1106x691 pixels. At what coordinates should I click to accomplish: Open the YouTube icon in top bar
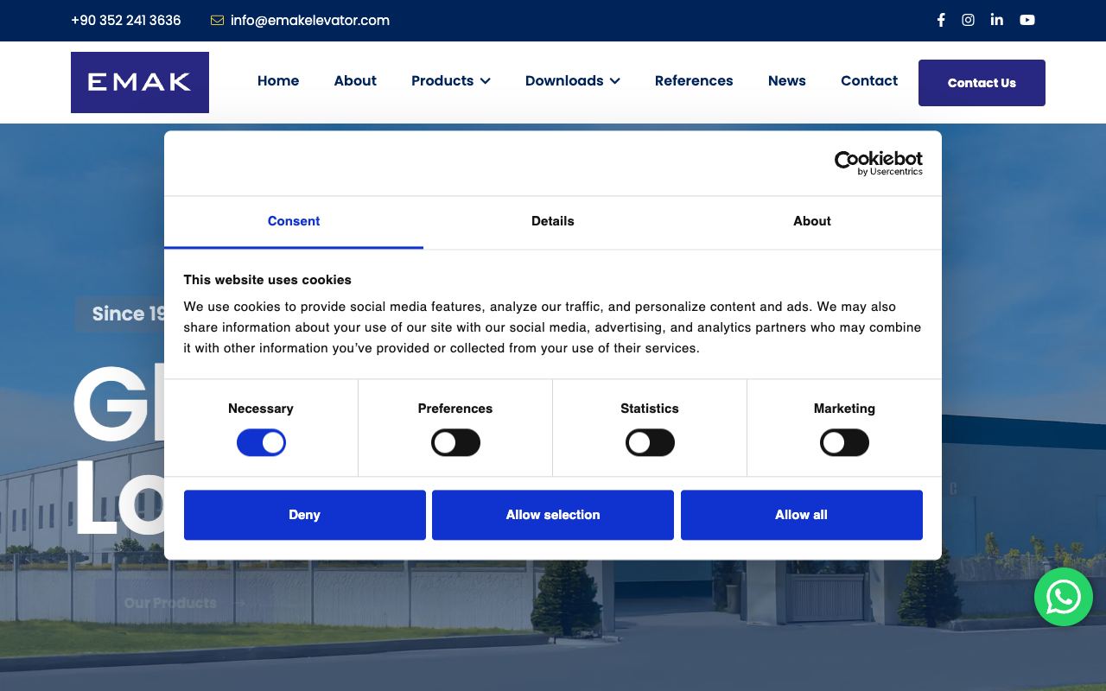(x=1027, y=20)
